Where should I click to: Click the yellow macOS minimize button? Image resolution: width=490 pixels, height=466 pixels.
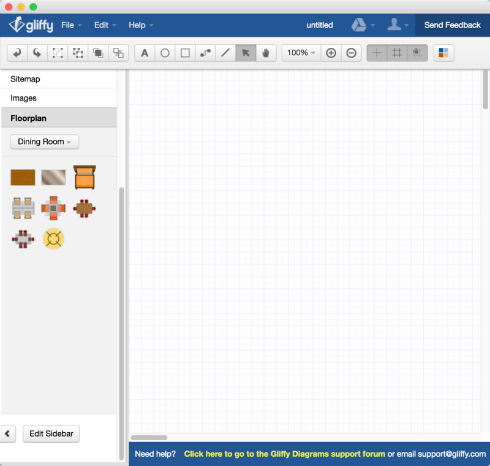coord(21,7)
